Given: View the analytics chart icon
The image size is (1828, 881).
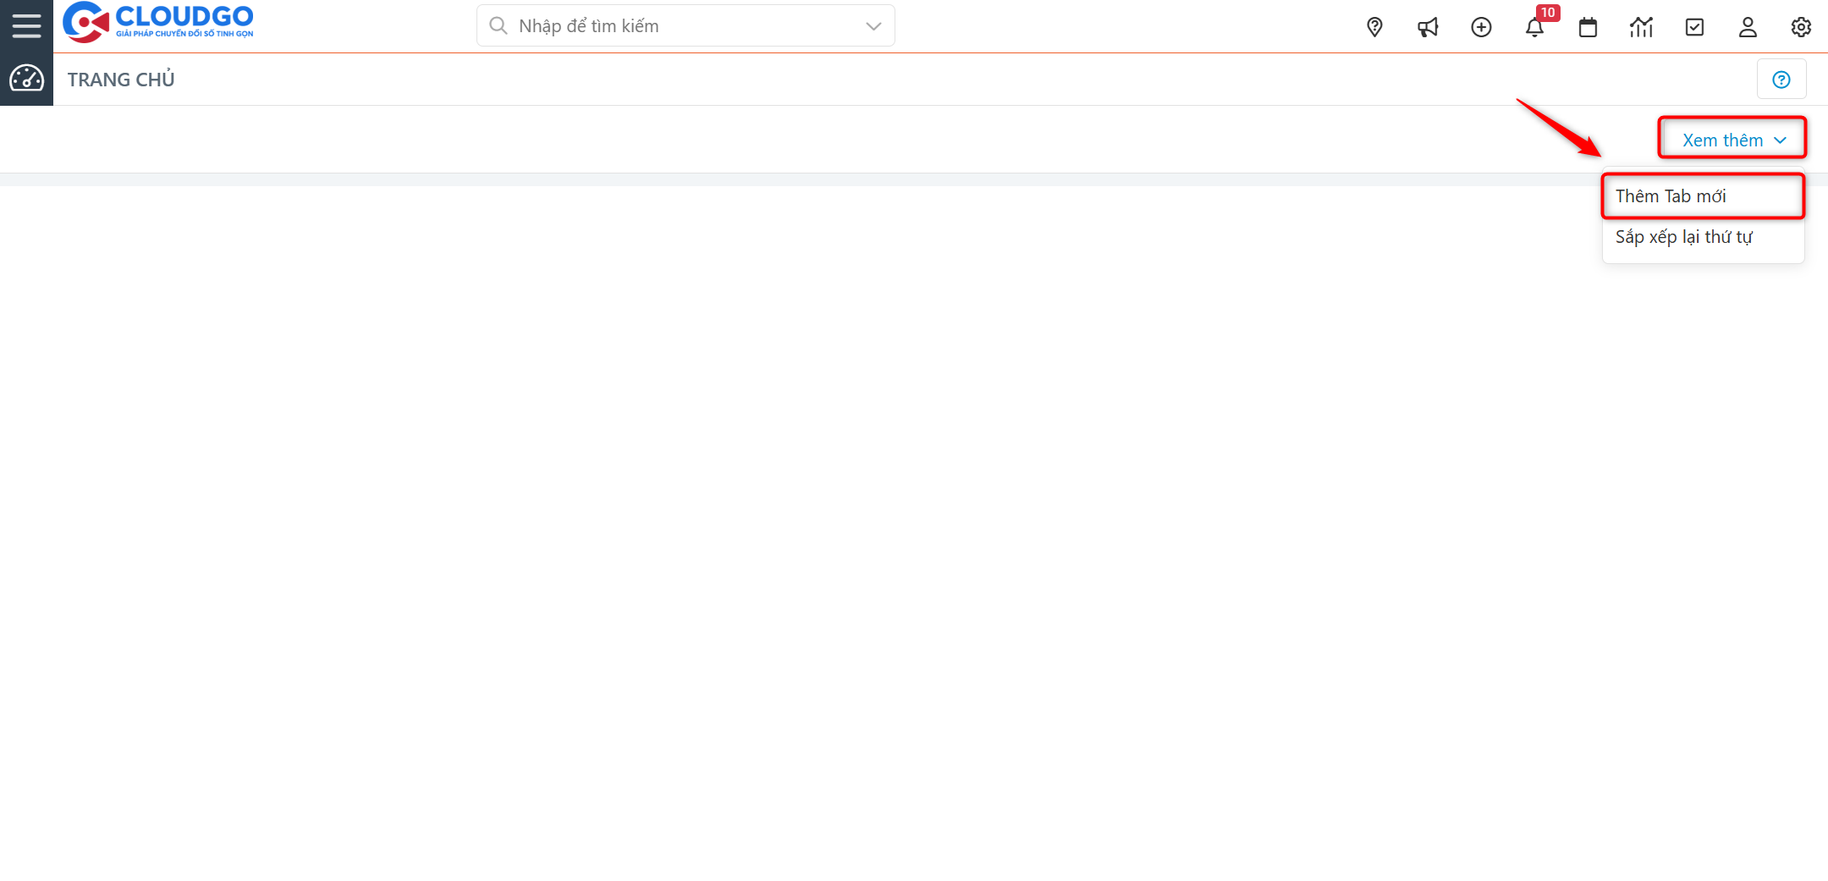Looking at the screenshot, I should click(x=1641, y=27).
